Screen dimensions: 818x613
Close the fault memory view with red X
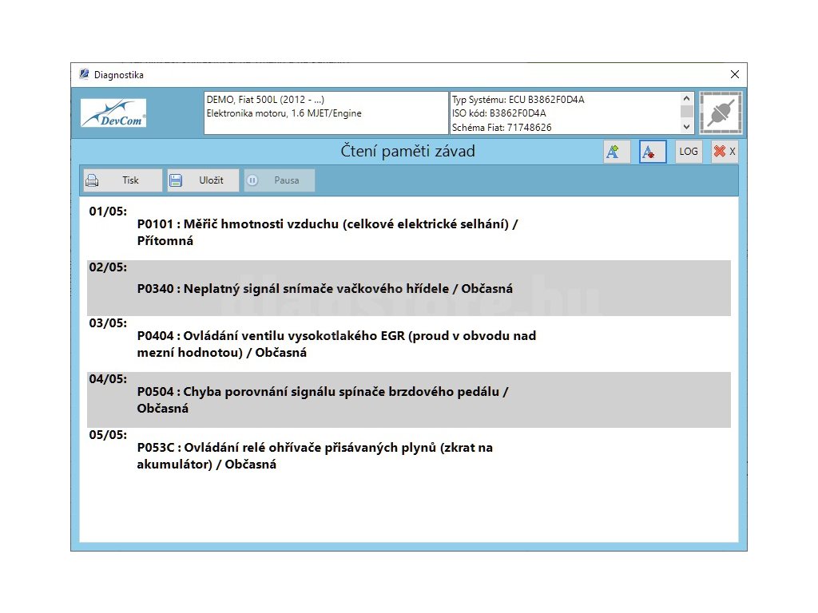[724, 152]
